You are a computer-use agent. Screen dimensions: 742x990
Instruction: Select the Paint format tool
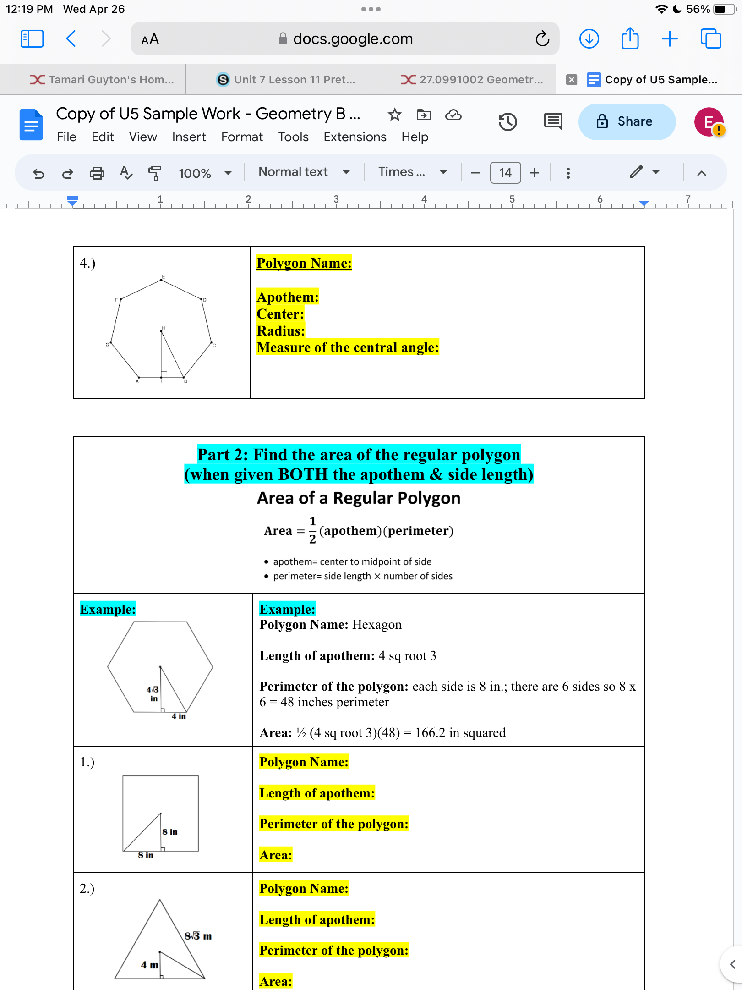coord(155,173)
